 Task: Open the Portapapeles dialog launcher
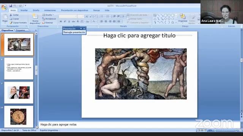[26, 26]
